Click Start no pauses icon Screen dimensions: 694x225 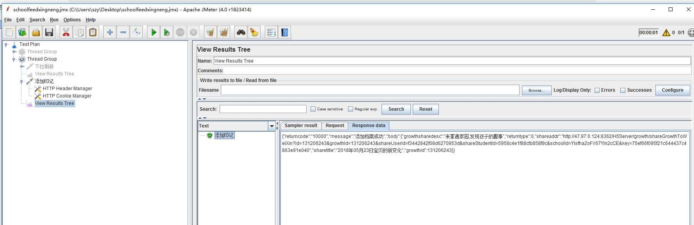(x=167, y=32)
